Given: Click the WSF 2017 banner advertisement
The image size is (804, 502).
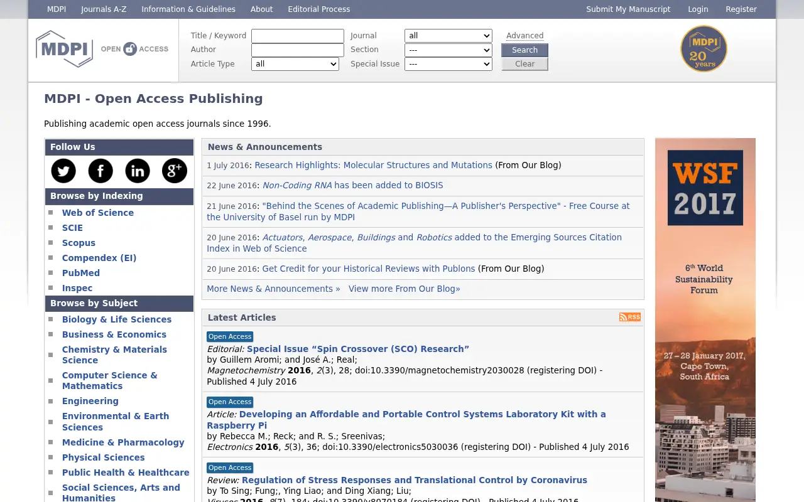Looking at the screenshot, I should [705, 320].
